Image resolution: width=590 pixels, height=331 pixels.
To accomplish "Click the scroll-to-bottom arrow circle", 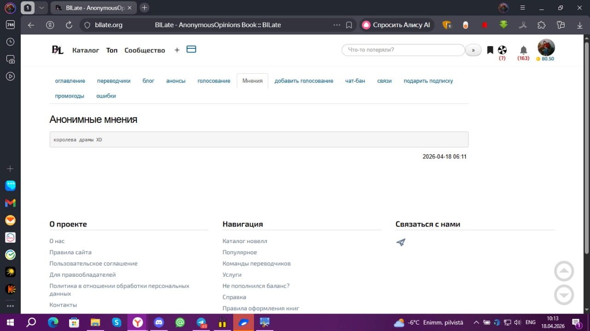I will [564, 295].
